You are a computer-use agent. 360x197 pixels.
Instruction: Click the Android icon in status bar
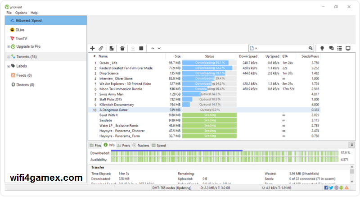[x=342, y=188]
